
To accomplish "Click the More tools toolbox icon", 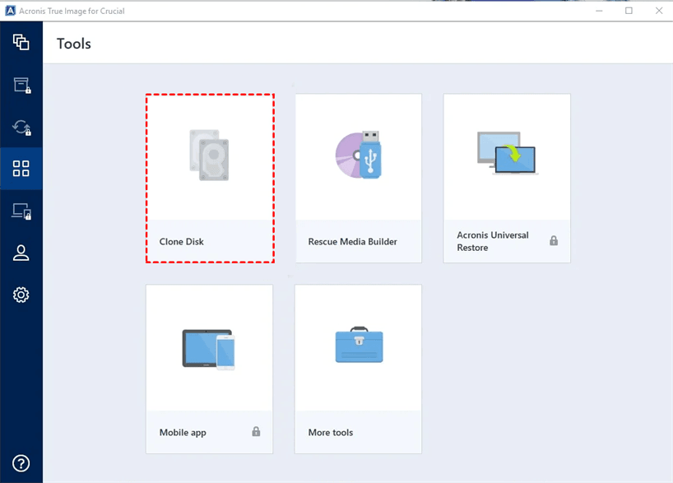I will pos(359,346).
